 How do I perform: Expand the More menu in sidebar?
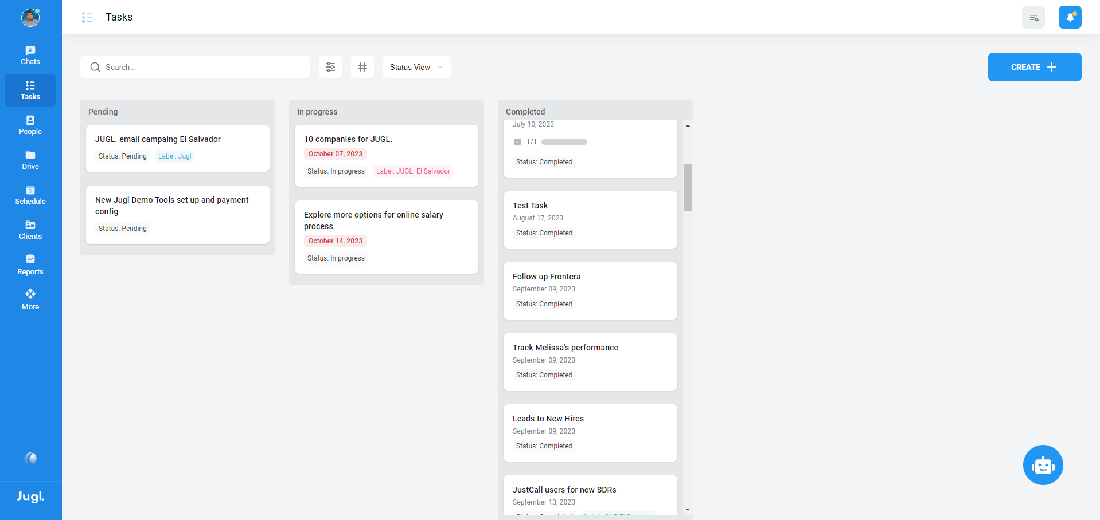point(30,300)
